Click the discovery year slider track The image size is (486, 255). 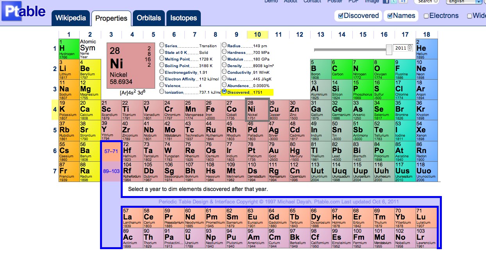350,50
